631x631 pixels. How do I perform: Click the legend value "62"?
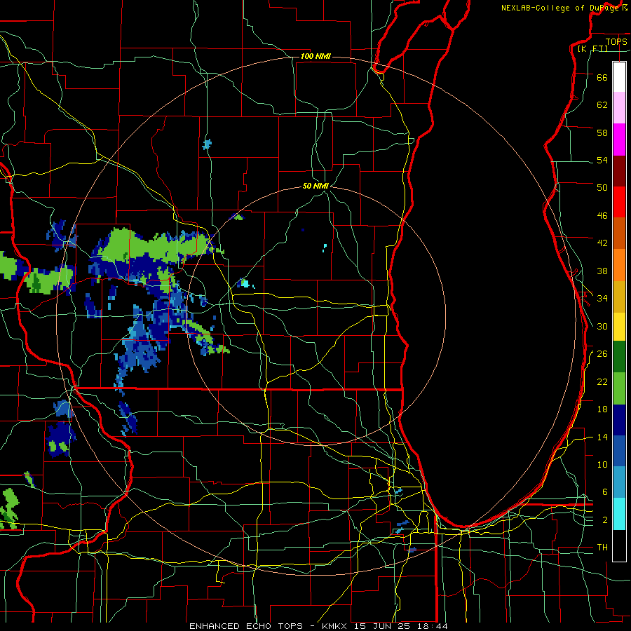pyautogui.click(x=602, y=105)
